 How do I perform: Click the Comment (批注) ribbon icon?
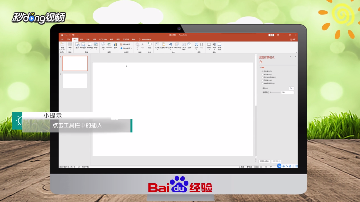pos(150,44)
